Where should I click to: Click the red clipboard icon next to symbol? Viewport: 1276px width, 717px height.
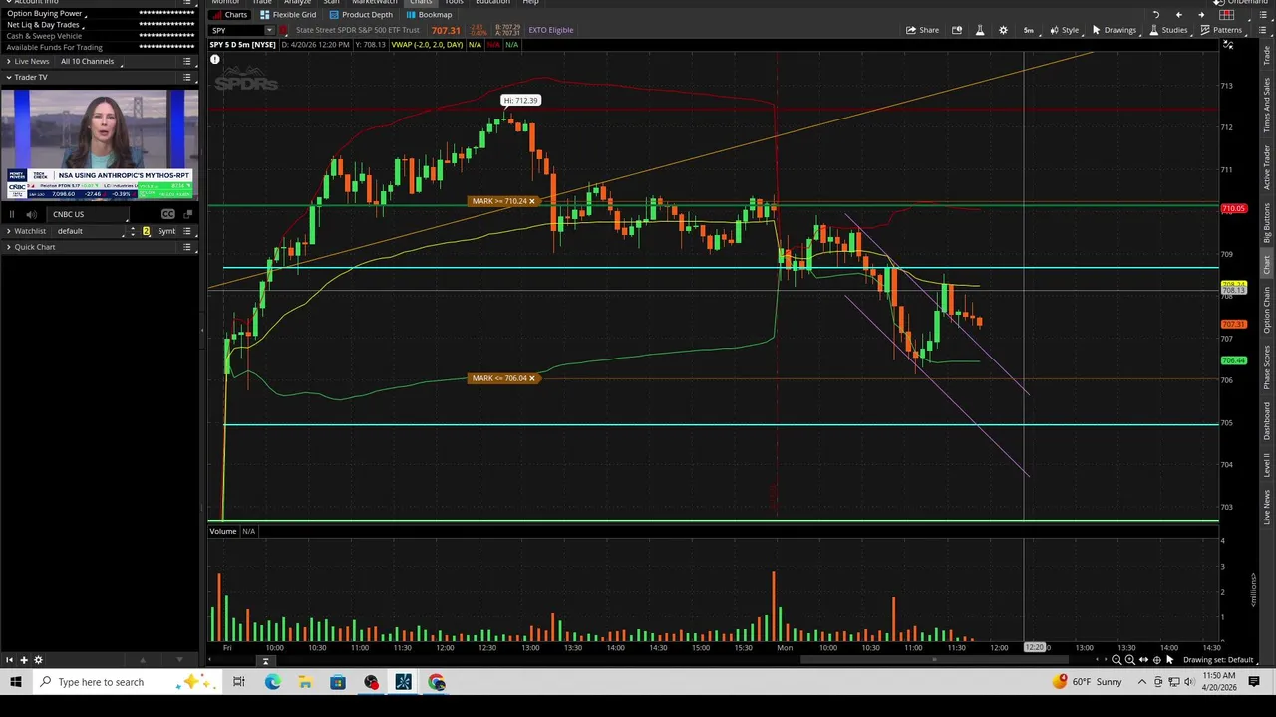coord(284,30)
